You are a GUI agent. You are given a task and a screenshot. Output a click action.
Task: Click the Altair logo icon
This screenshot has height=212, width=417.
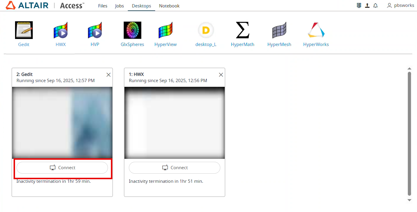pos(10,5)
